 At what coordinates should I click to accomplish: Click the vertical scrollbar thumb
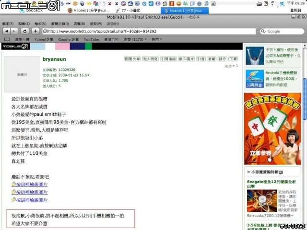pyautogui.click(x=305, y=99)
